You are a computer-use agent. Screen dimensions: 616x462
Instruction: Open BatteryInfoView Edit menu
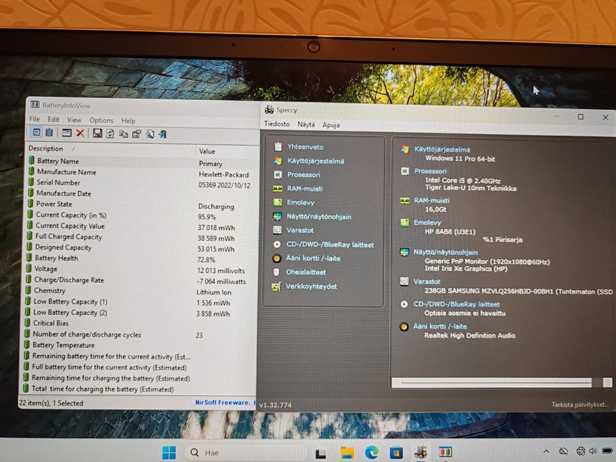pyautogui.click(x=53, y=119)
